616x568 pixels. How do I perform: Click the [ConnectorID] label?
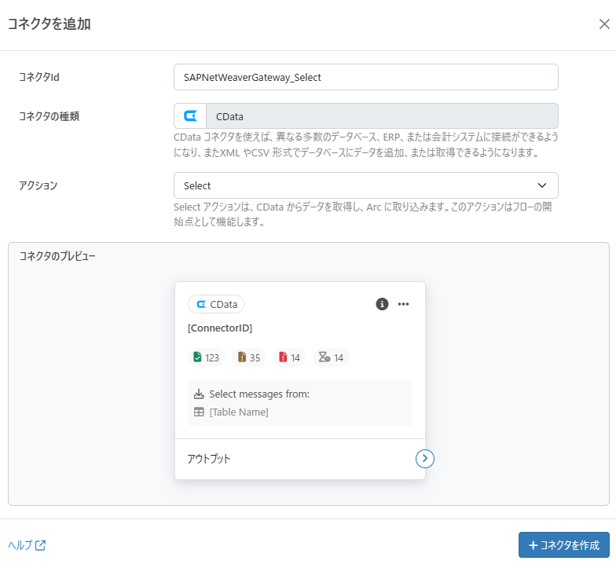point(220,328)
